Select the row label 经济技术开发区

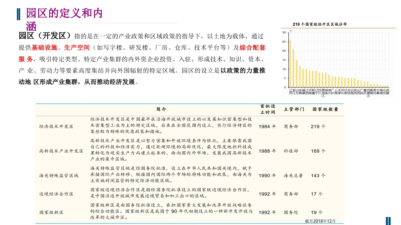click(56, 126)
